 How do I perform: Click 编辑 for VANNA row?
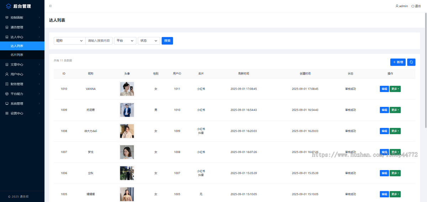(x=384, y=89)
